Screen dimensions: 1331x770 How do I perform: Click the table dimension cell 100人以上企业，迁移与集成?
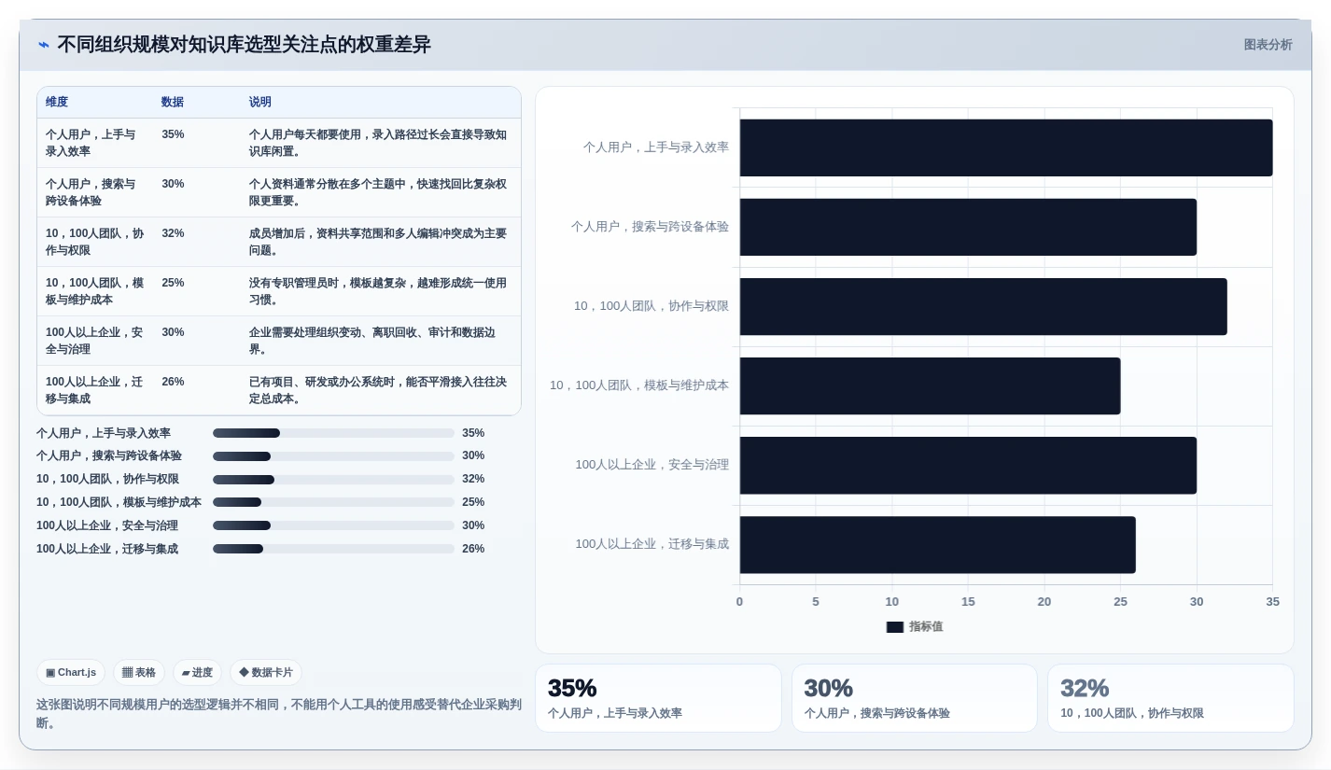(x=95, y=390)
